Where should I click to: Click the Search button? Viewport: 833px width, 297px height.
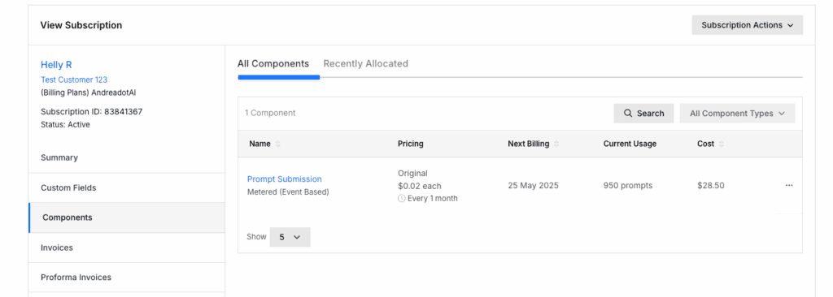[643, 113]
